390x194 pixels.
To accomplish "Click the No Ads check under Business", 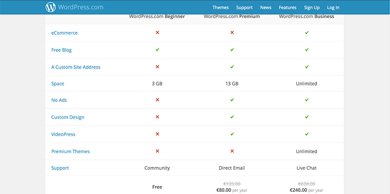I will click(x=307, y=100).
